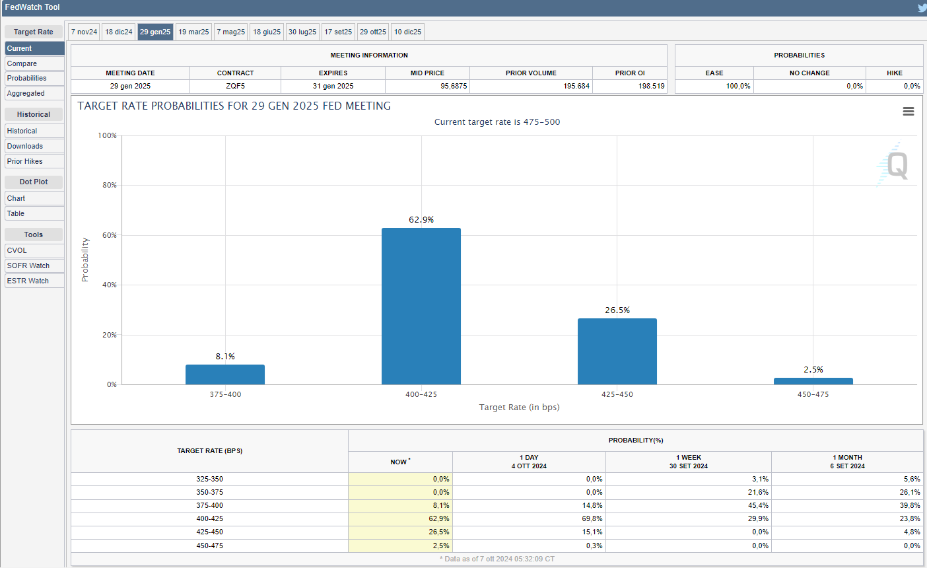Select the 7 nov24 meeting tab
927x568 pixels.
(84, 32)
